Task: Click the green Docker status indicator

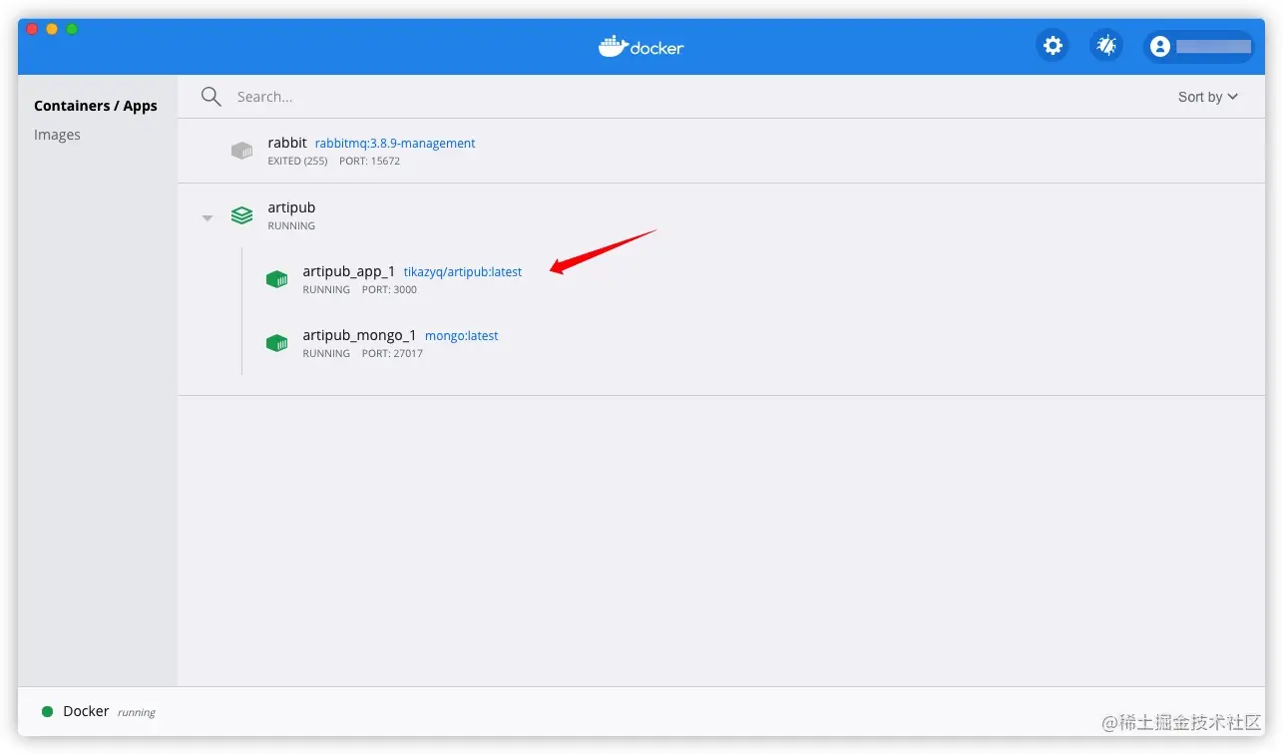Action: tap(47, 712)
